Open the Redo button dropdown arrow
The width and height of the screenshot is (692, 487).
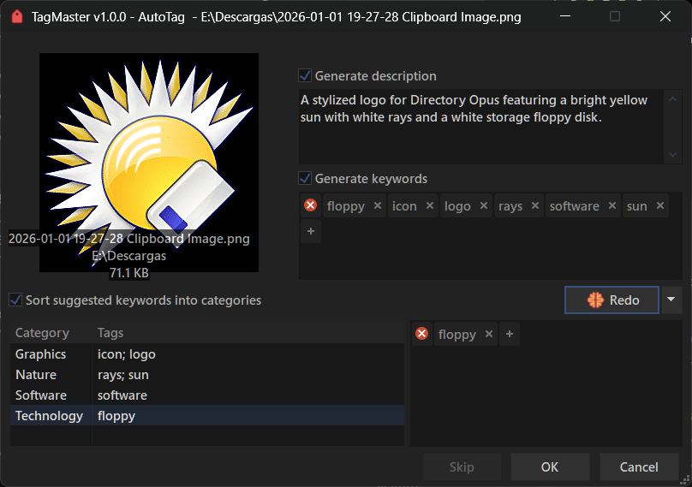[x=671, y=300]
